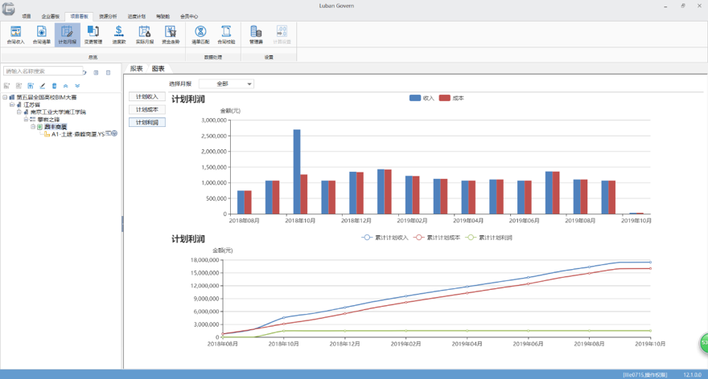Toggle 累计计划收入 legend in line chart
The height and width of the screenshot is (379, 708).
(x=385, y=238)
